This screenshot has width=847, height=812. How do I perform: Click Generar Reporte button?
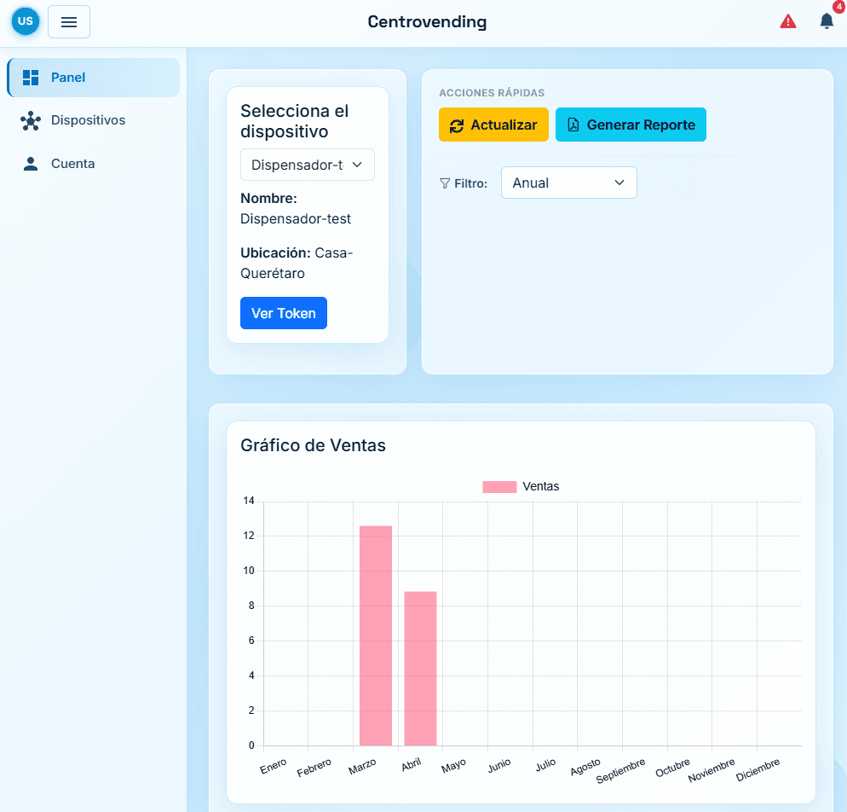point(631,125)
